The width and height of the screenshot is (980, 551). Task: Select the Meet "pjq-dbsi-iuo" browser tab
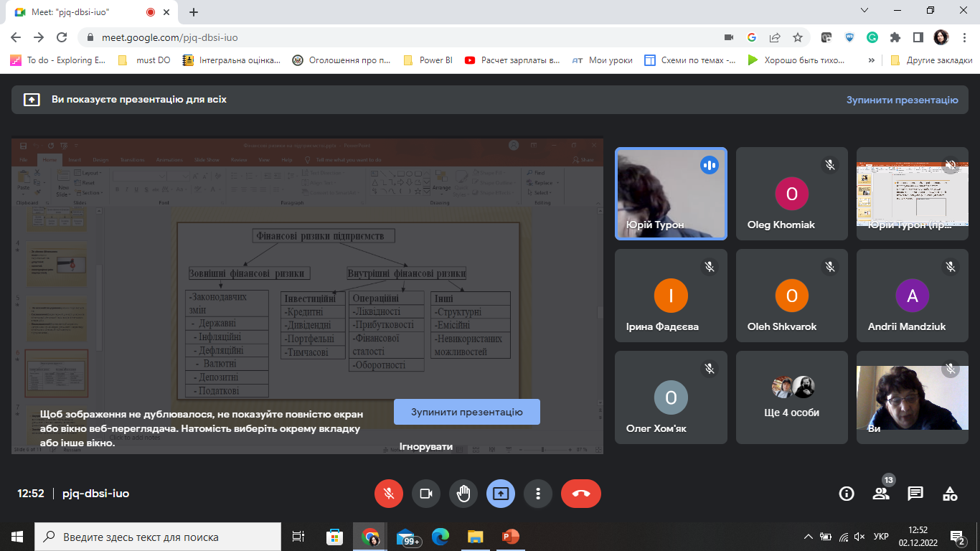pyautogui.click(x=79, y=12)
